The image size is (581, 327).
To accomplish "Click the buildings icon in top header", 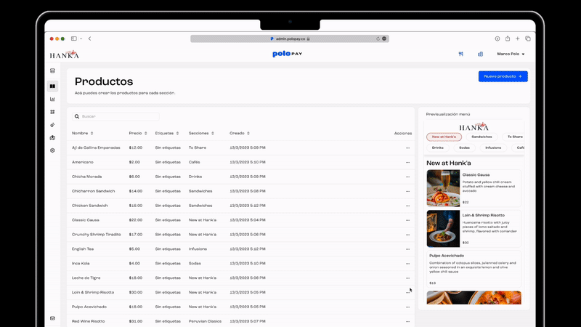I will click(480, 54).
